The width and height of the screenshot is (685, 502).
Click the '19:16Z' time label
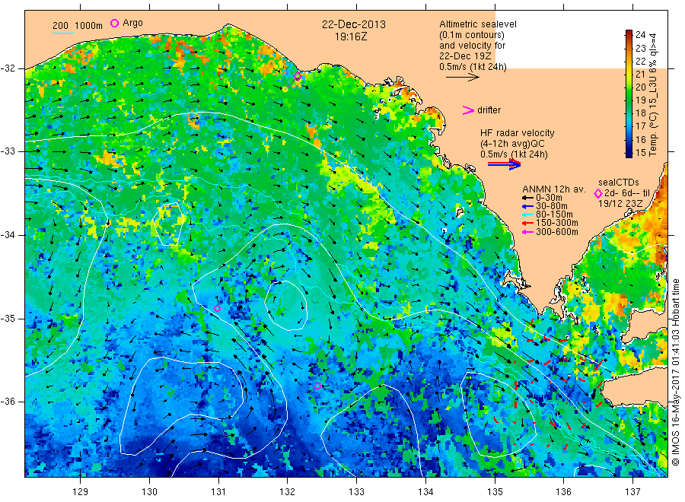click(x=351, y=37)
